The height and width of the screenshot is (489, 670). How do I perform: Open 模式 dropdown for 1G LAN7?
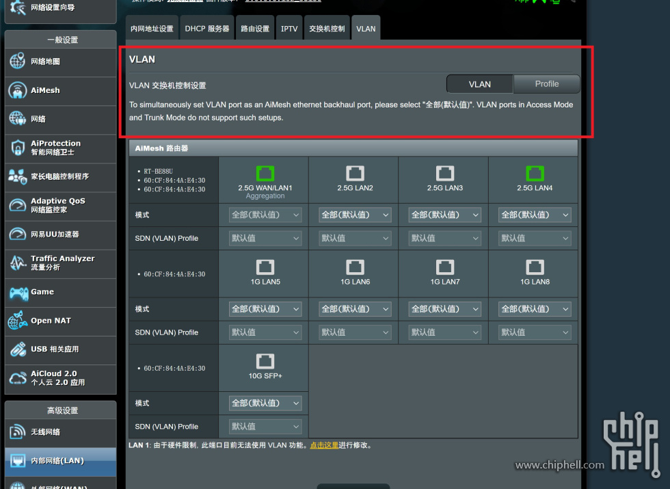pos(445,308)
